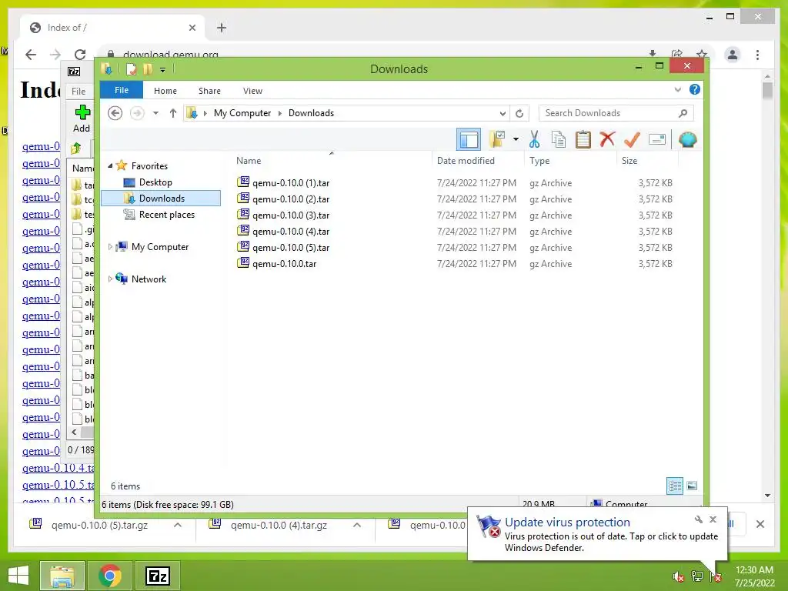
Task: Open the File menu in Downloads
Action: [122, 90]
